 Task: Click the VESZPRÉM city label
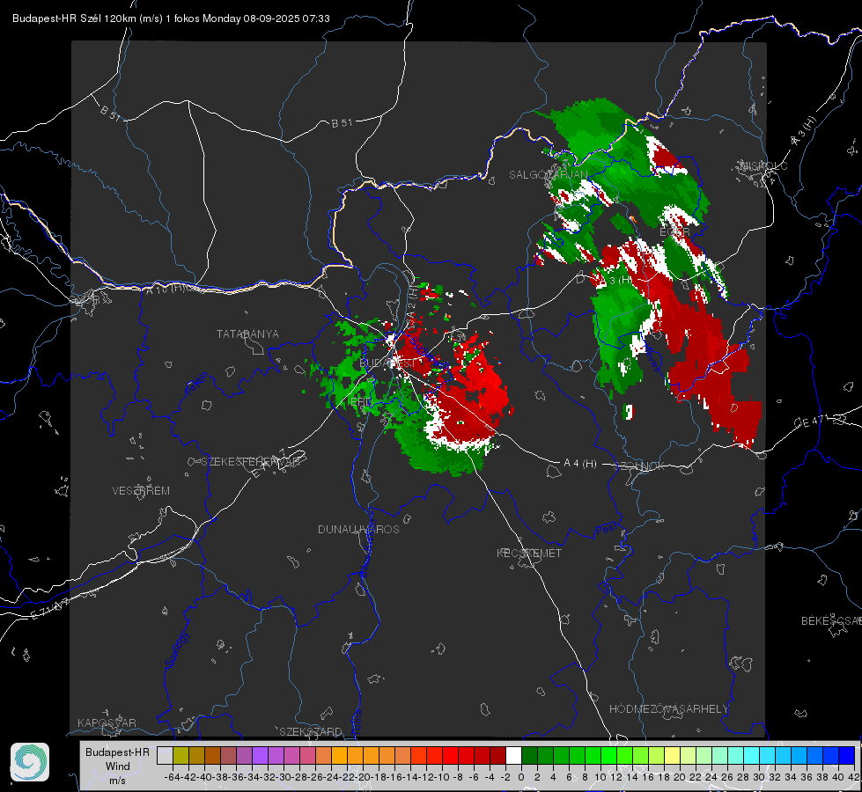coord(141,490)
